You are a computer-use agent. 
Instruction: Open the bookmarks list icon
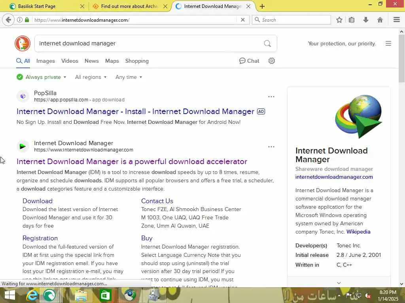(x=352, y=20)
